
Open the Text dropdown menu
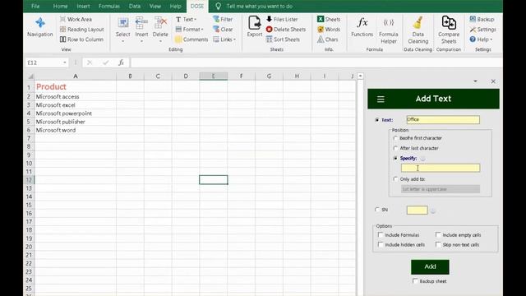coord(186,20)
